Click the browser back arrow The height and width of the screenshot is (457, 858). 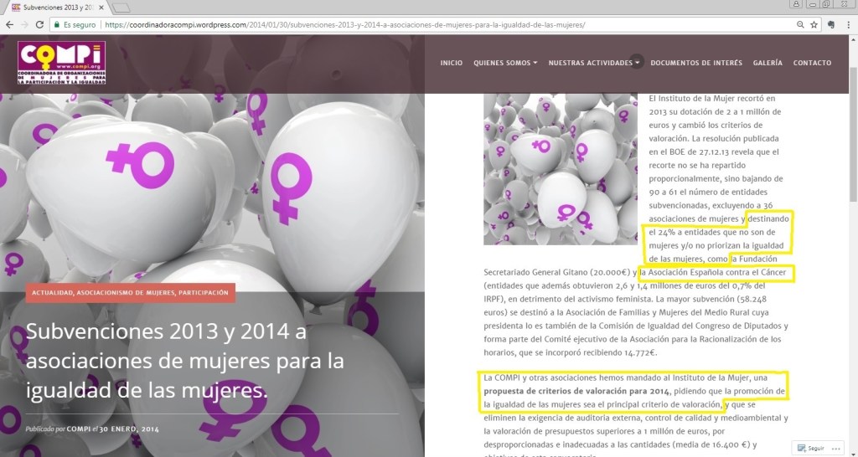pyautogui.click(x=8, y=25)
